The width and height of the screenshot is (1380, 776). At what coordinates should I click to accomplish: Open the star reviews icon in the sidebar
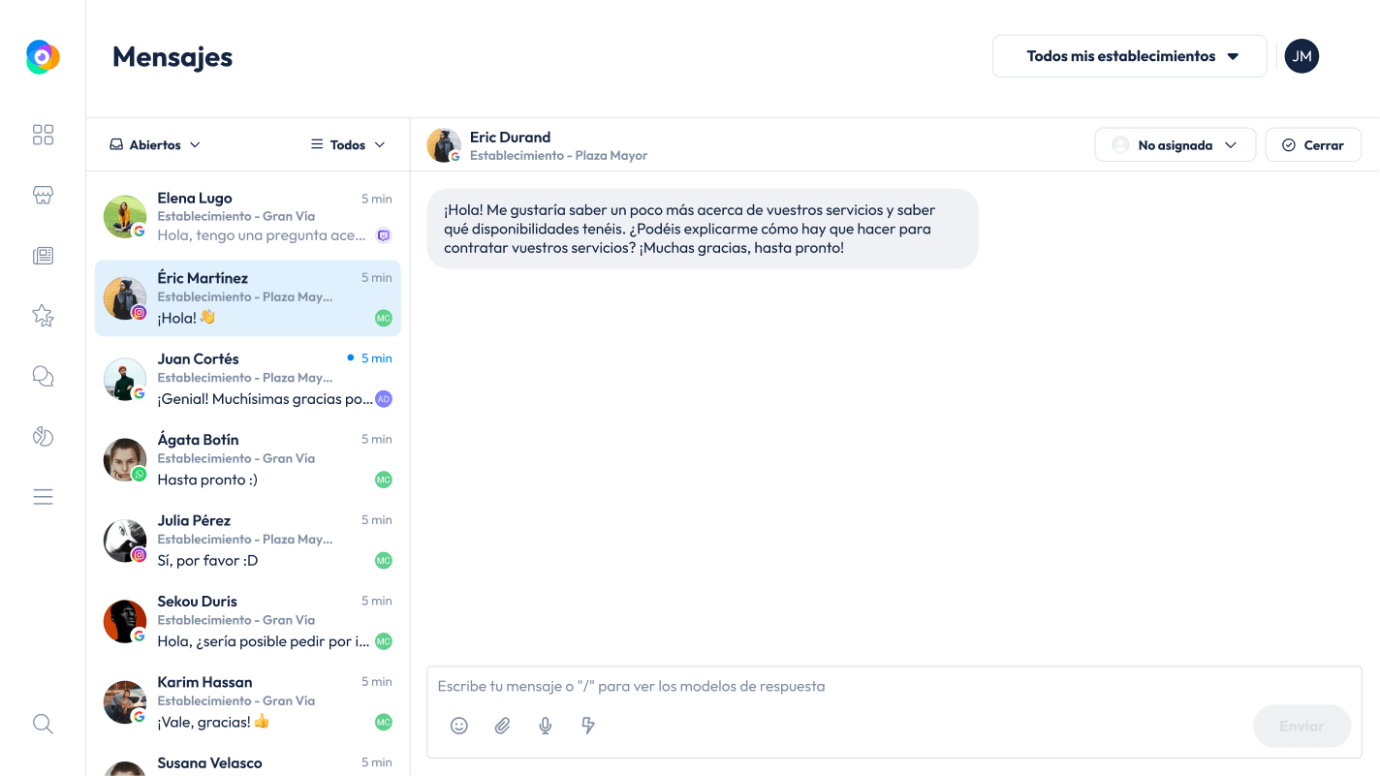point(43,316)
